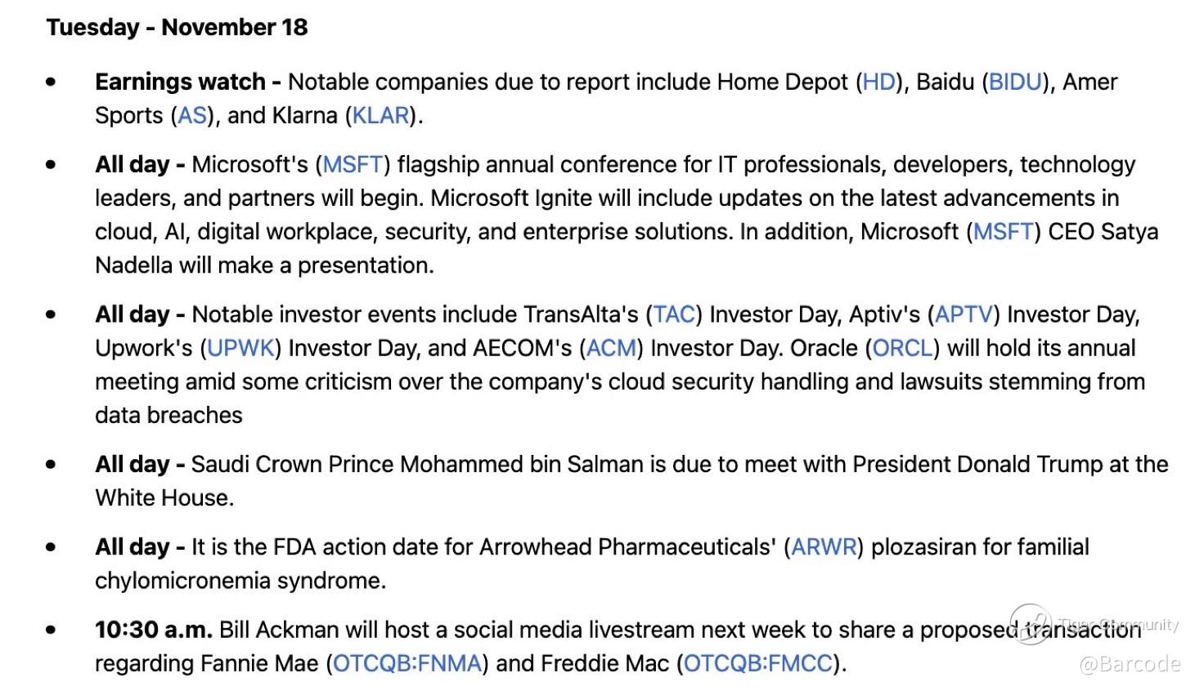The height and width of the screenshot is (691, 1204).
Task: Open the UPWK ticker link
Action: [240, 348]
